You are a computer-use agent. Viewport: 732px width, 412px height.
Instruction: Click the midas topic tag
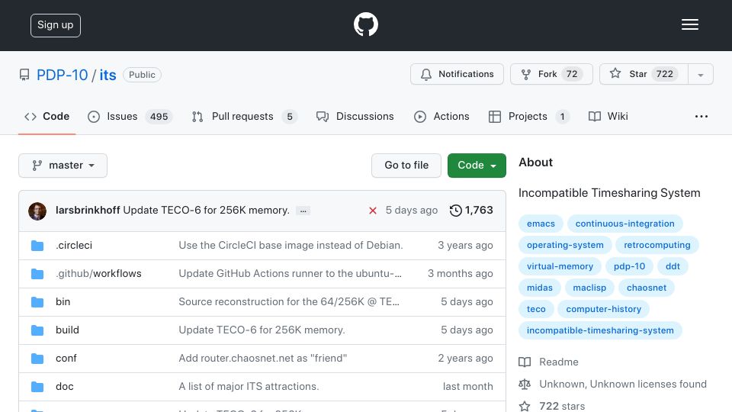[x=540, y=288]
